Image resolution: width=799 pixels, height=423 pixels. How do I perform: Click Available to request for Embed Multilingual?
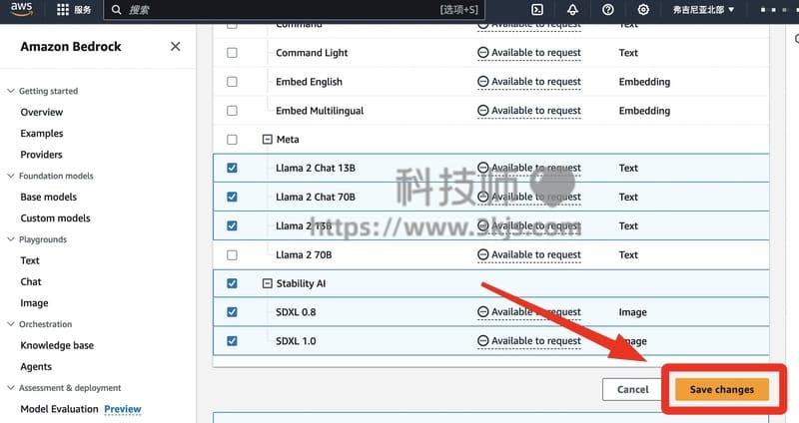point(536,111)
